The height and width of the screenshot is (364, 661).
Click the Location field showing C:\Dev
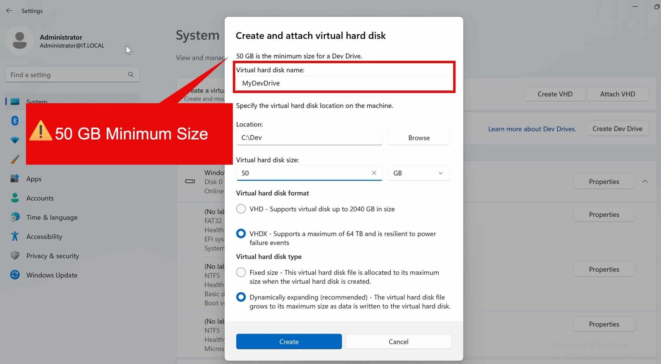[x=309, y=138]
